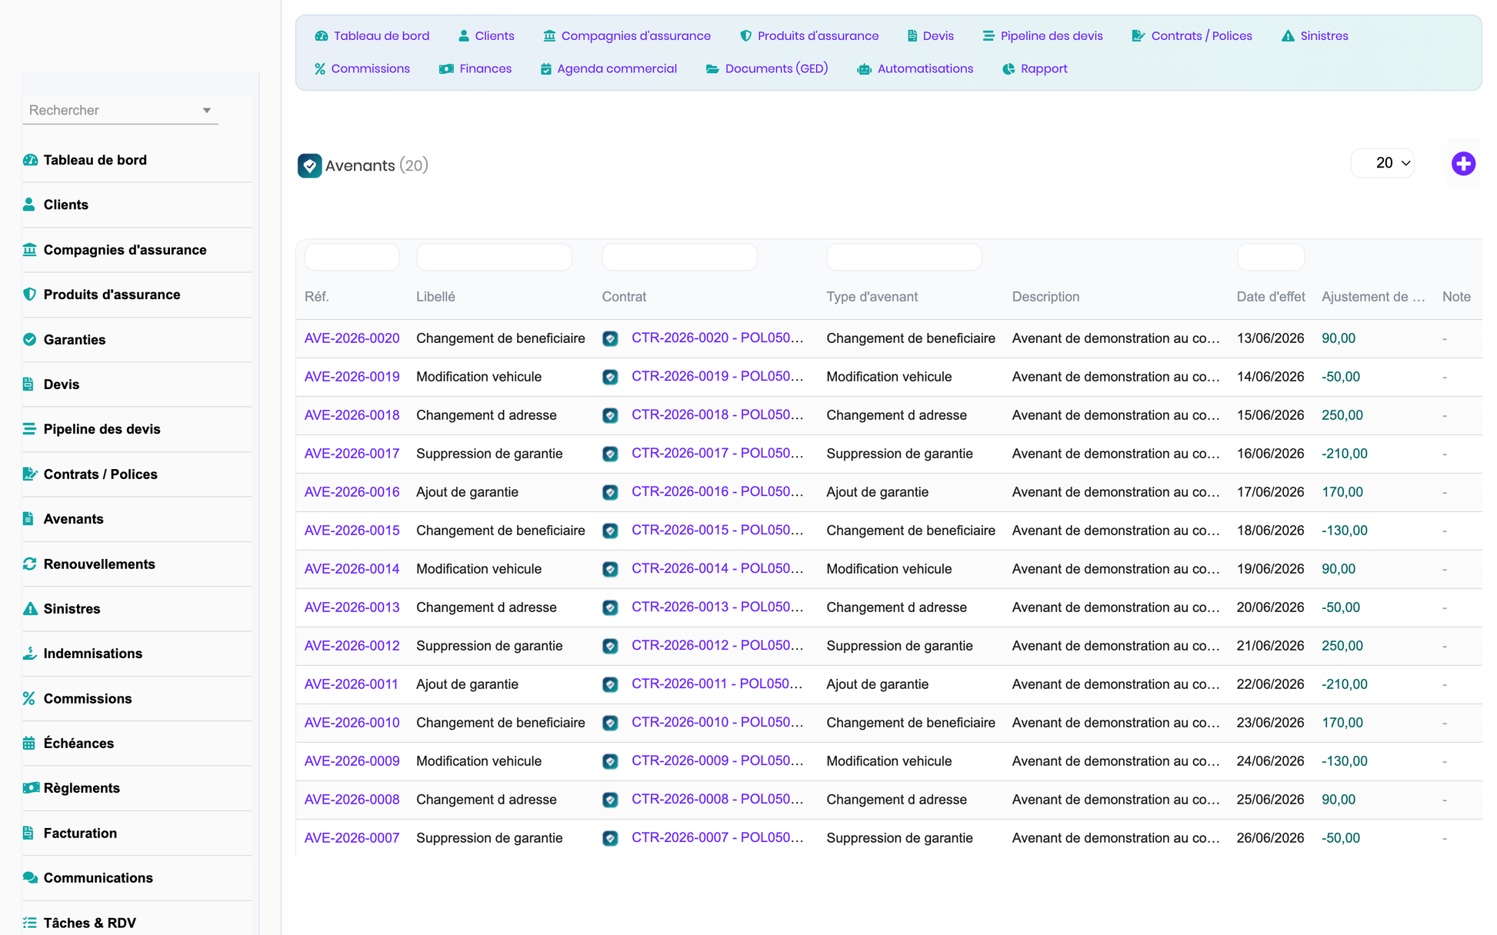Open Agenda commercial in top nav
Viewport: 1497px width, 935px height.
click(608, 69)
